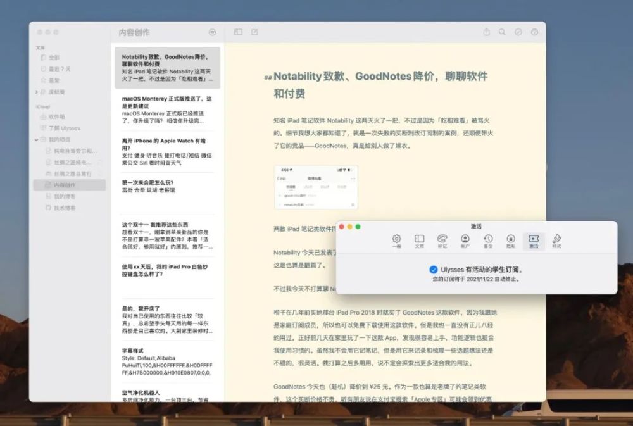Open the dashboard gauge icon
Image resolution: width=633 pixels, height=426 pixels.
pos(534,32)
